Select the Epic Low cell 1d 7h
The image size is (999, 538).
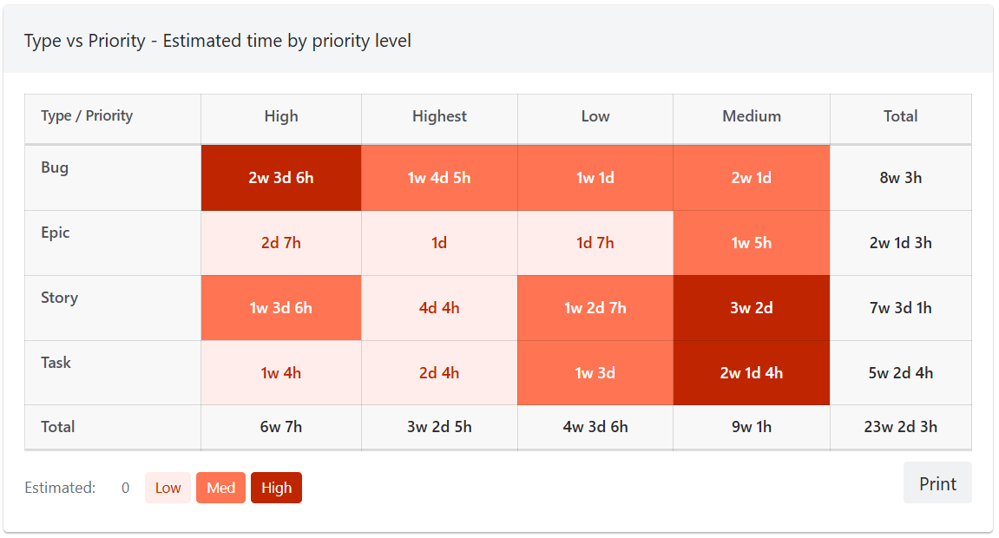click(x=595, y=243)
